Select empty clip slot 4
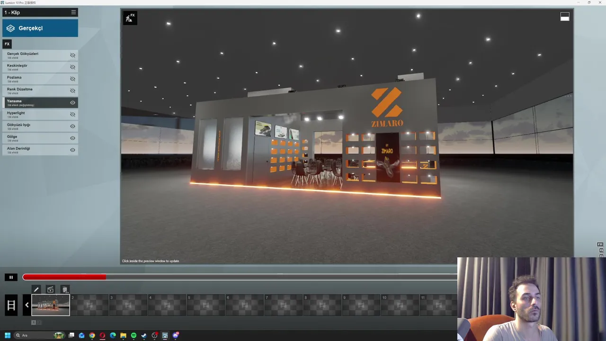 167,305
